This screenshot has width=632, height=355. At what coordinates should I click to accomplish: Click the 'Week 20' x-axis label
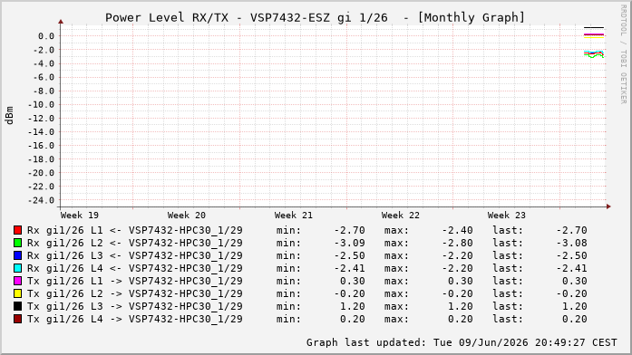[186, 216]
